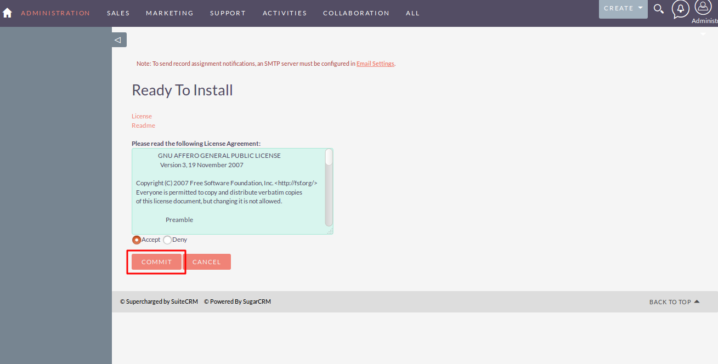
Task: Click the SMTP server note text
Action: 266,64
